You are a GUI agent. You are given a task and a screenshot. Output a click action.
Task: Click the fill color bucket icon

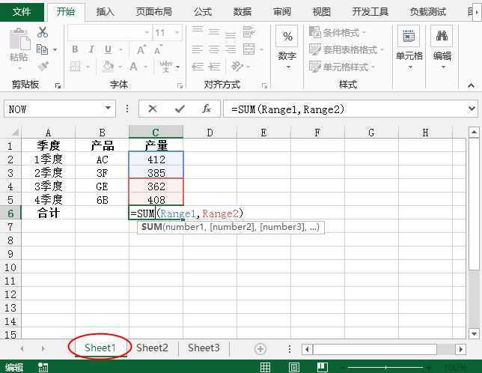109,67
